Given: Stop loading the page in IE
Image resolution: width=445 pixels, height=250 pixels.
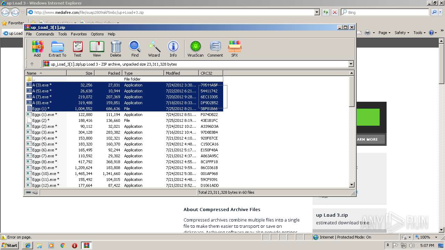Looking at the screenshot, I should click(334, 12).
